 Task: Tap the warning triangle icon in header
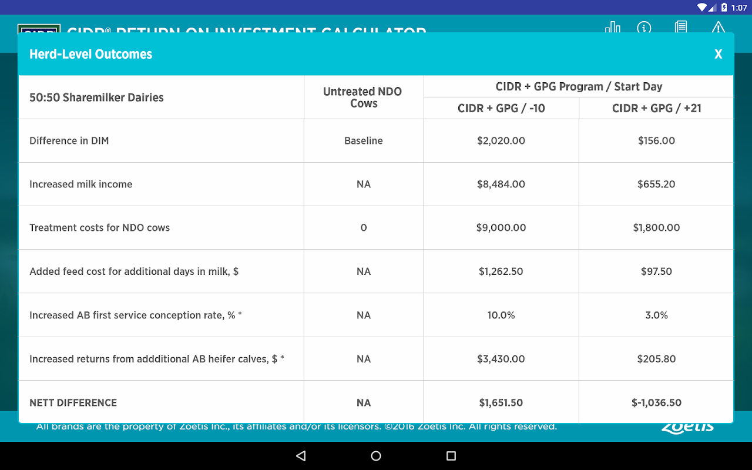click(x=717, y=28)
